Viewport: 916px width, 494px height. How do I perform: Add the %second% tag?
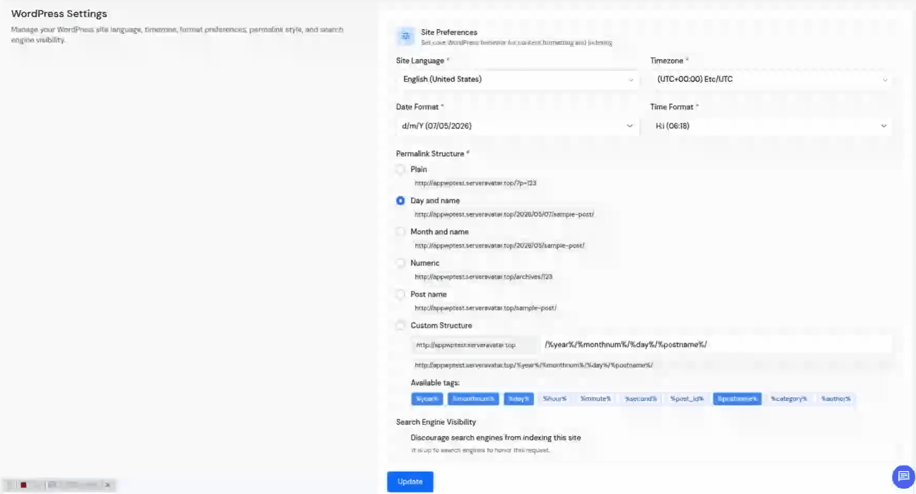[641, 399]
